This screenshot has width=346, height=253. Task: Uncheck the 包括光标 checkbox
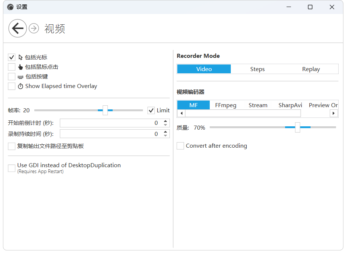click(11, 57)
